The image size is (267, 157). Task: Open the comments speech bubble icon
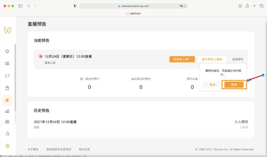[7, 76]
